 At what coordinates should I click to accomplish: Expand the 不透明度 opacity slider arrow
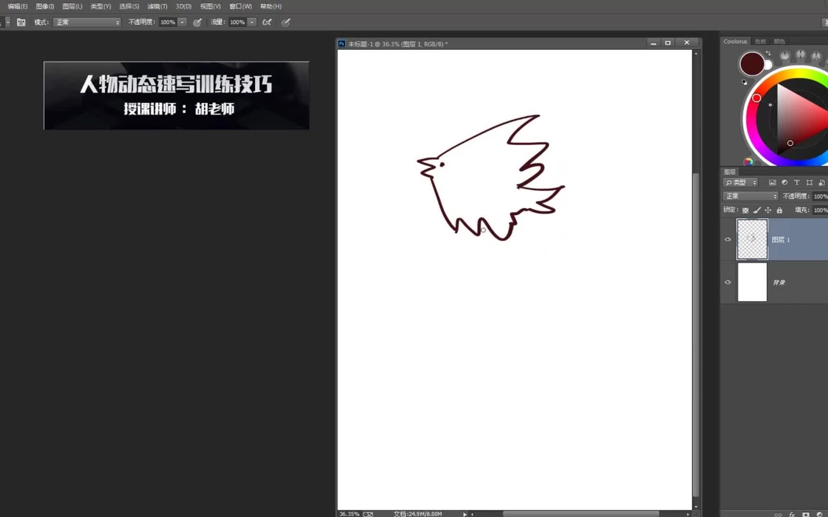pos(182,22)
